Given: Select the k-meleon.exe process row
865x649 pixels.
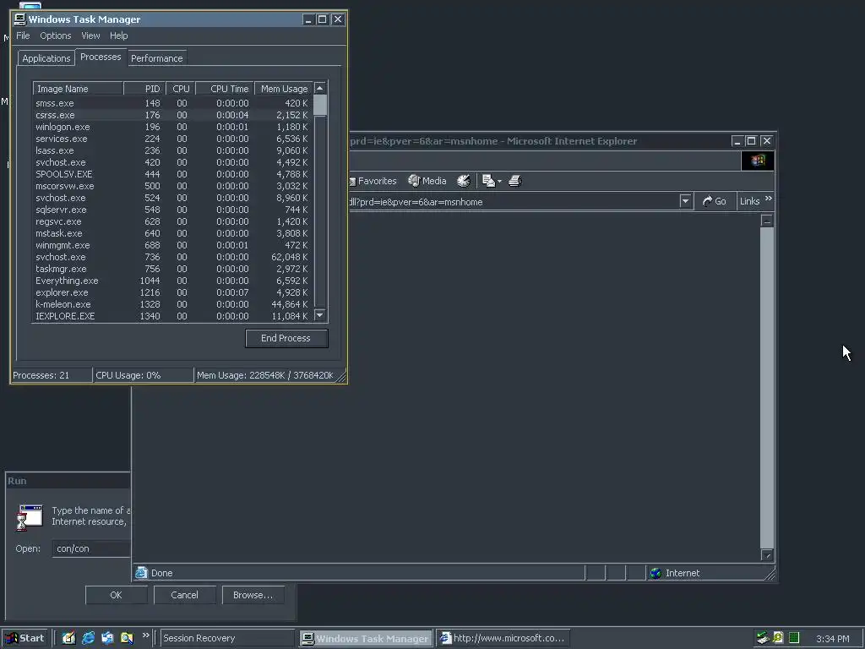Looking at the screenshot, I should click(172, 304).
